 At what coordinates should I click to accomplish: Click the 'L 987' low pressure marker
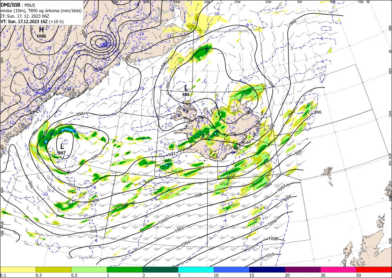pos(62,149)
